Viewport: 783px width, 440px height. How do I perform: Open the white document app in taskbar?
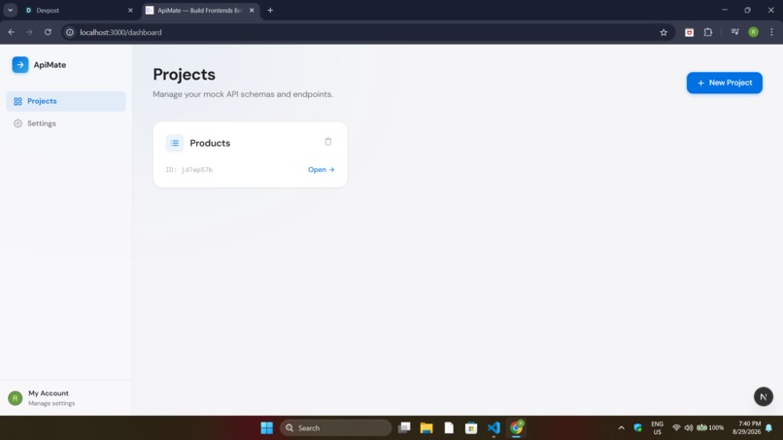[x=449, y=428]
